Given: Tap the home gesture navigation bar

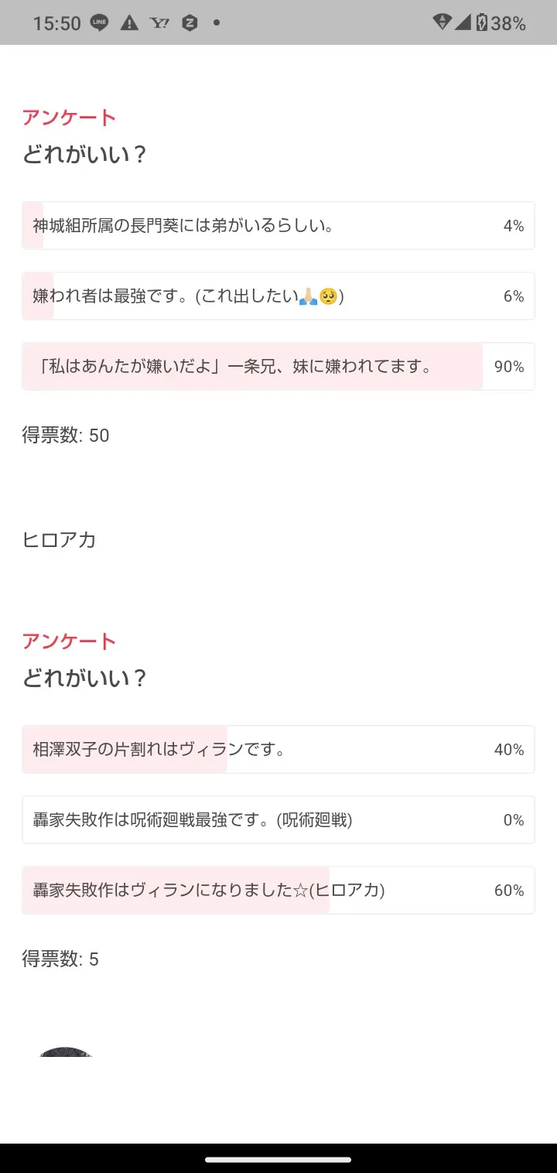Looking at the screenshot, I should click(278, 1159).
